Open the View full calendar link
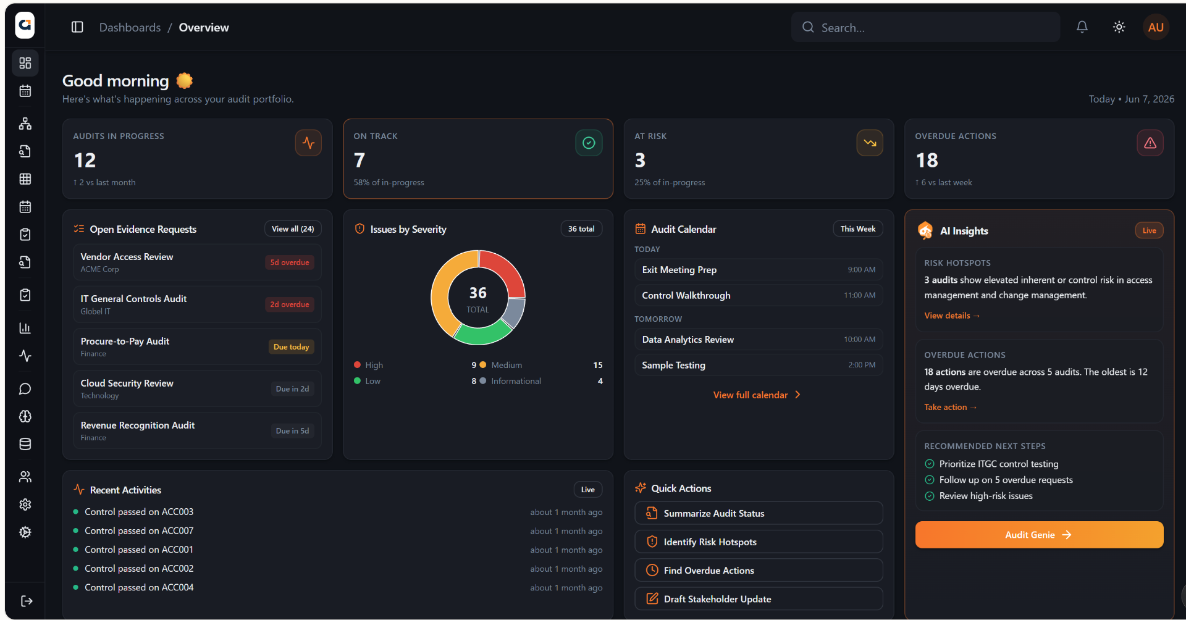Screen dimensions: 1186x620 757,395
